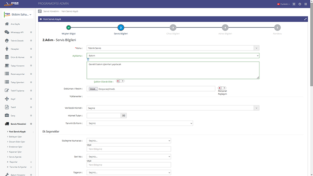This screenshot has height=176, width=313.
Task: Open the hamburger menu in top bar
Action: click(x=306, y=4)
